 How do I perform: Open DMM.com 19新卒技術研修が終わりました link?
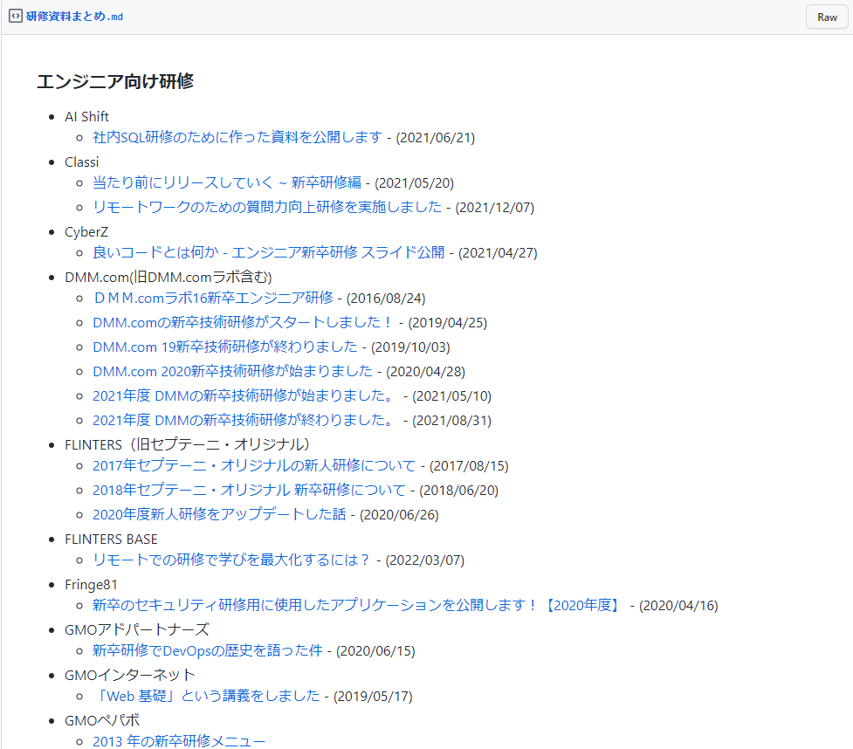(x=225, y=347)
